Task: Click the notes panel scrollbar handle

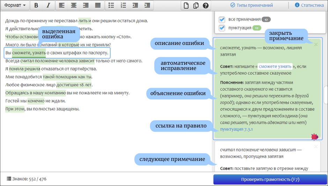Action: 326,94
